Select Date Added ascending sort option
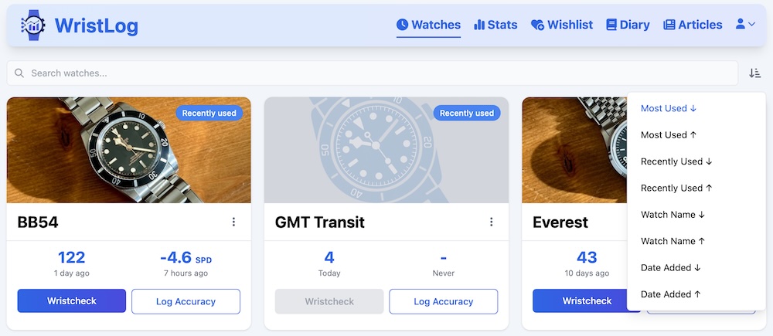The width and height of the screenshot is (773, 336). pyautogui.click(x=671, y=294)
